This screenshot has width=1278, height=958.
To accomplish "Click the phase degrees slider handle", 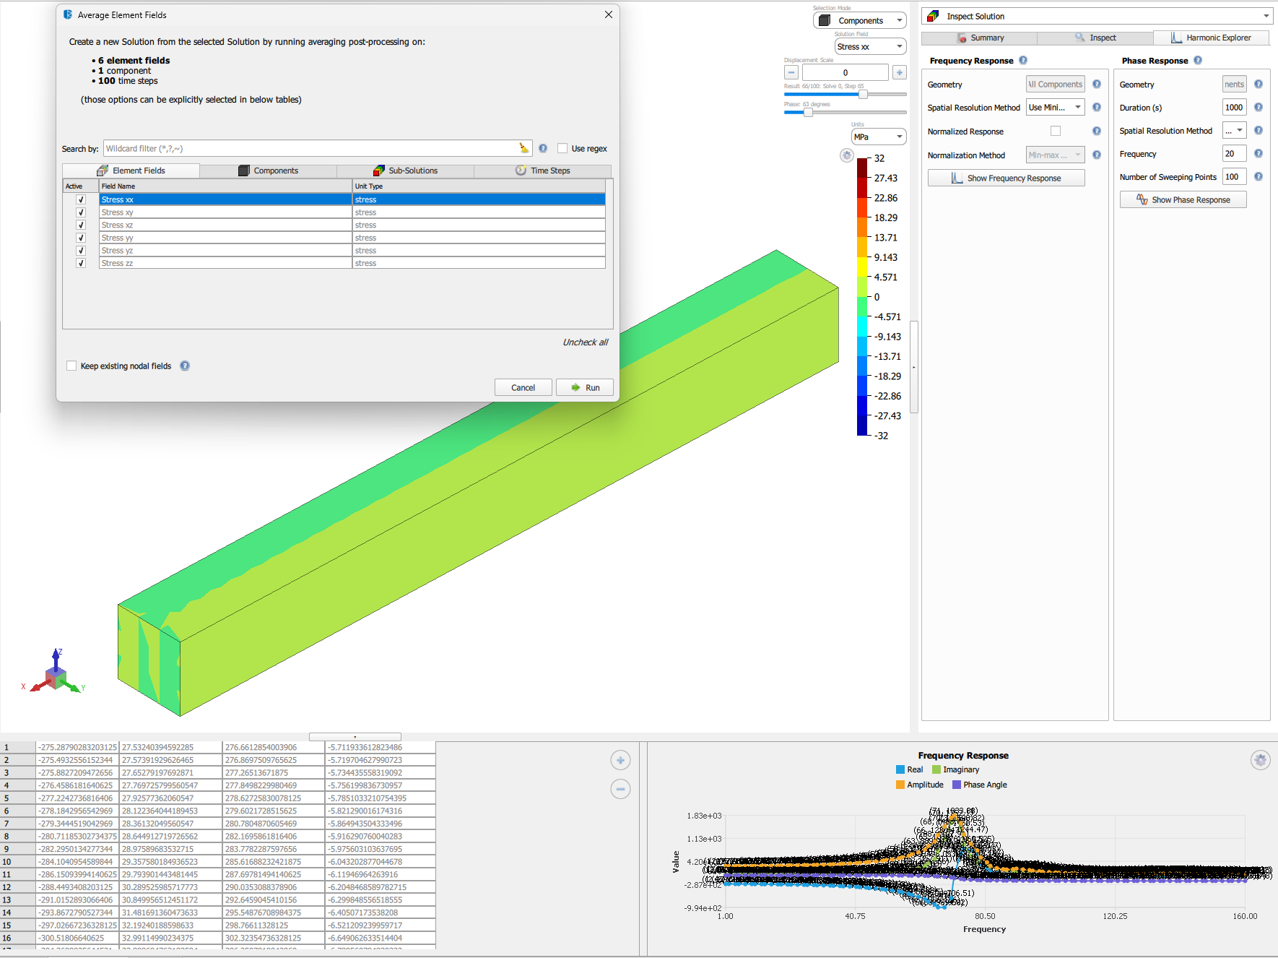I will point(808,112).
